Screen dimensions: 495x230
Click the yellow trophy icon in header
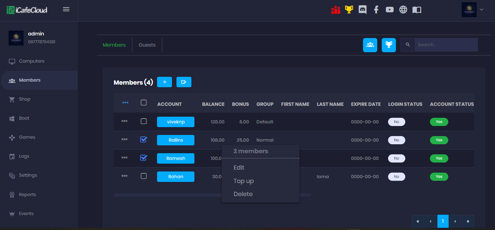pyautogui.click(x=349, y=10)
